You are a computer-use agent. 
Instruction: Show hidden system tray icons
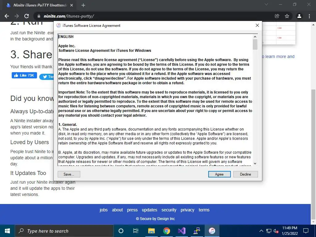pos(261,231)
